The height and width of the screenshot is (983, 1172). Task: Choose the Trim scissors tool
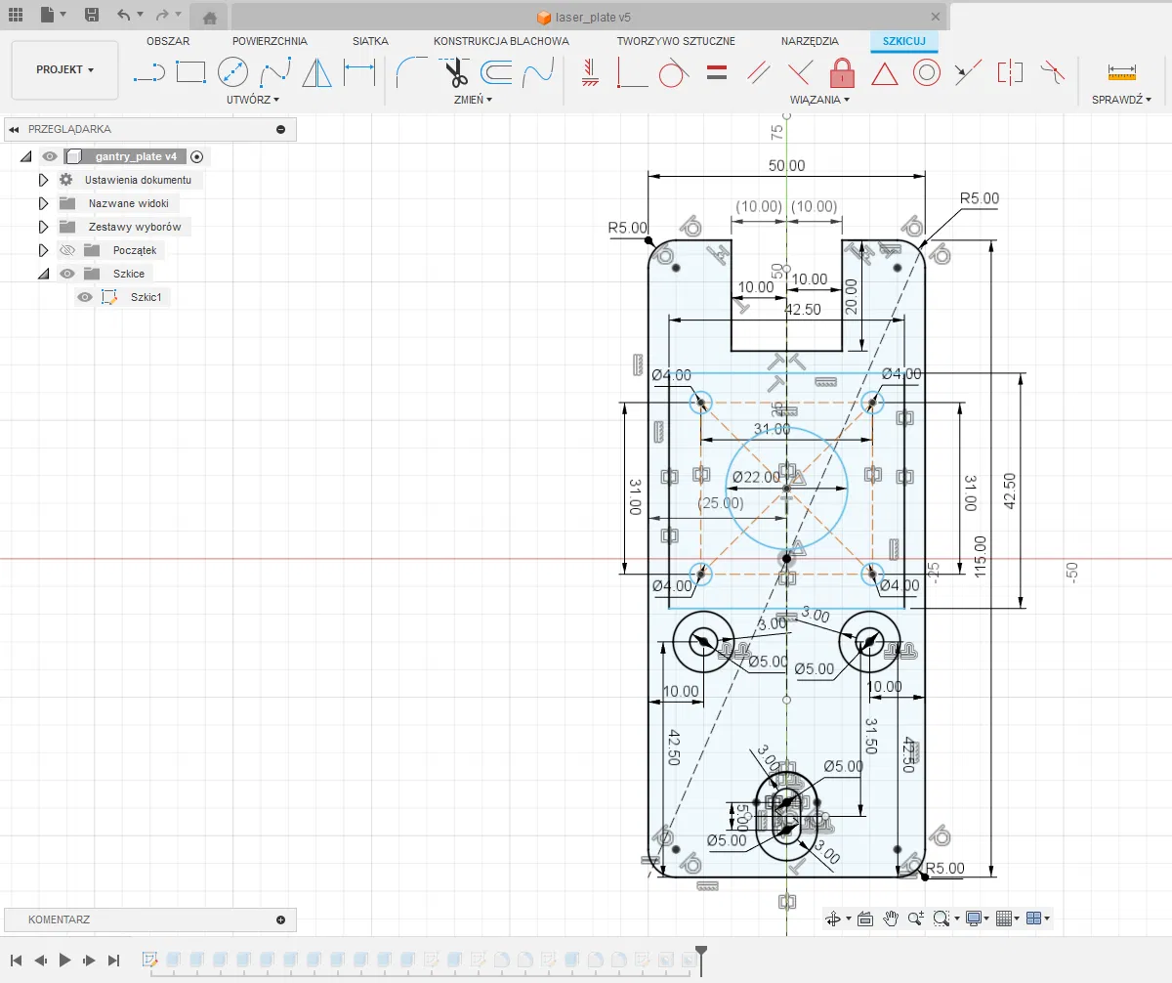[x=454, y=72]
